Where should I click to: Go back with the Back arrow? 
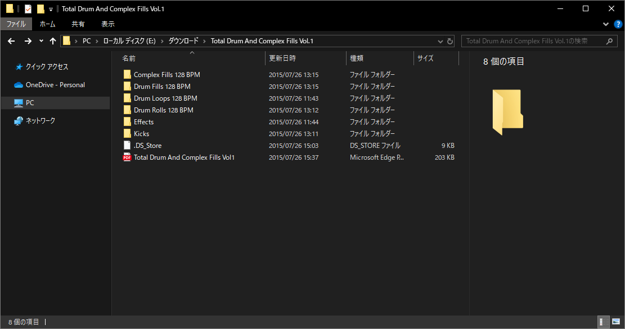click(11, 41)
